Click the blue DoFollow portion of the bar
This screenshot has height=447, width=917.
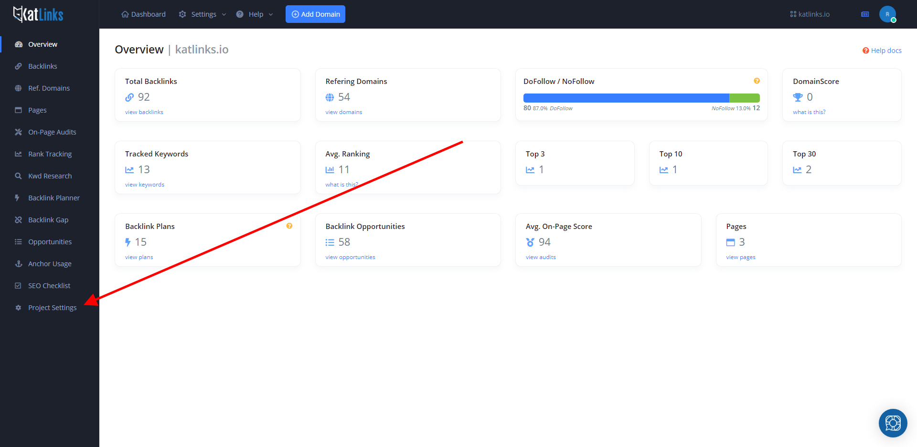[626, 98]
